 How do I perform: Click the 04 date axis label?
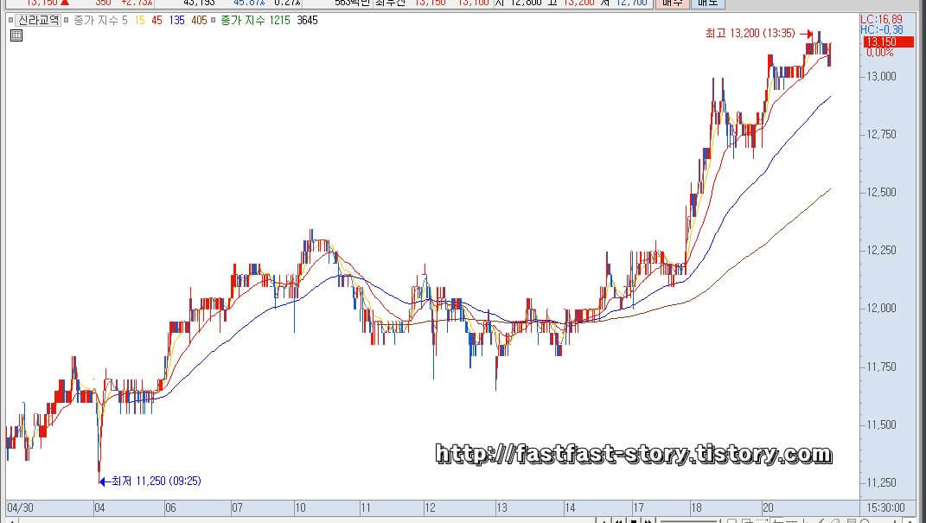tap(99, 507)
